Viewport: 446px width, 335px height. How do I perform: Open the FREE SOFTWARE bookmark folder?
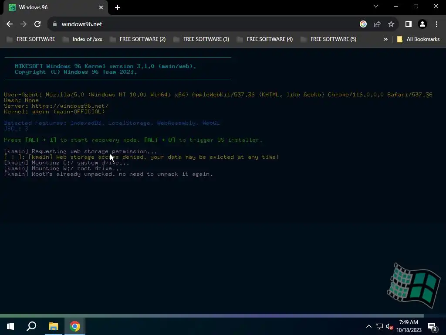pyautogui.click(x=31, y=39)
